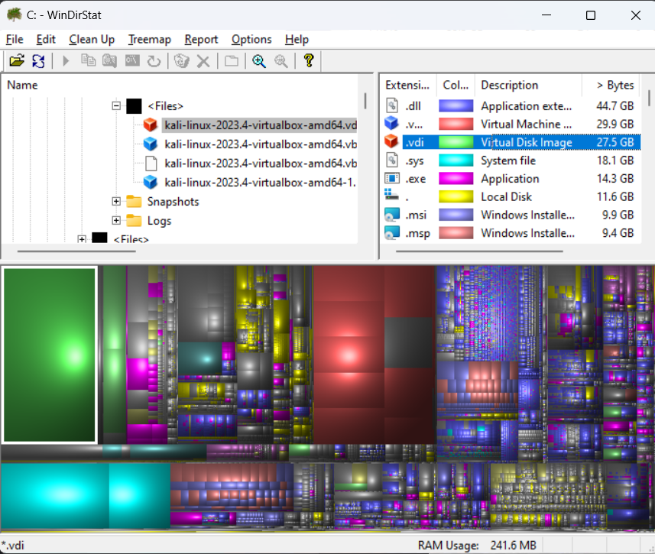
Task: Click the recycle bin delete toolbar icon
Action: coord(181,61)
